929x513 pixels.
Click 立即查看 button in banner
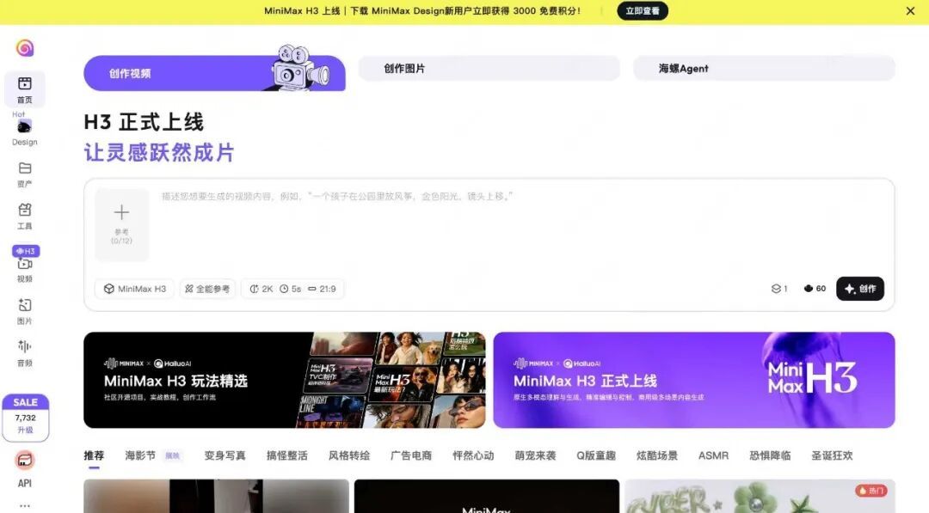pyautogui.click(x=643, y=10)
